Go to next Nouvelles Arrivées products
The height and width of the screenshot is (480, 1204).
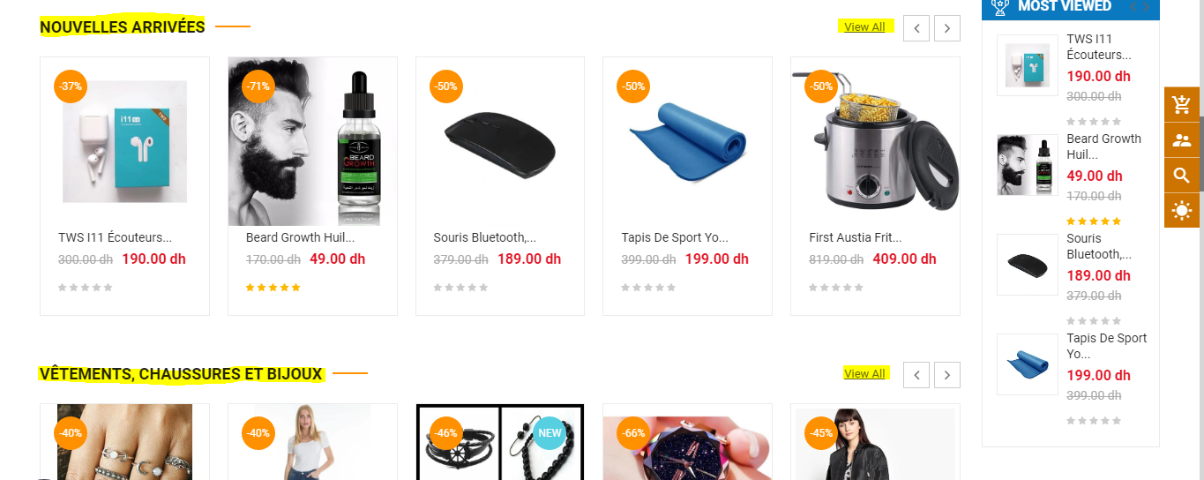pyautogui.click(x=947, y=28)
